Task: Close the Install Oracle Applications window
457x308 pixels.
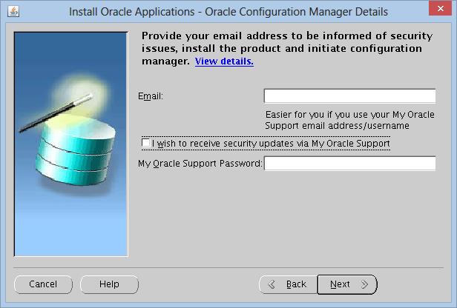Action: click(440, 8)
